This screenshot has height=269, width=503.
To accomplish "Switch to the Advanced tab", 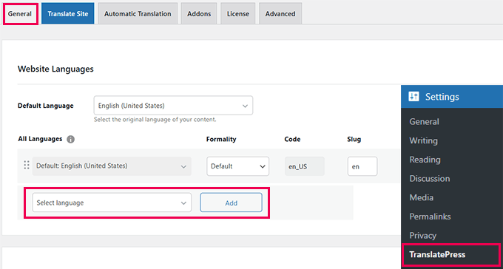I will pyautogui.click(x=280, y=14).
